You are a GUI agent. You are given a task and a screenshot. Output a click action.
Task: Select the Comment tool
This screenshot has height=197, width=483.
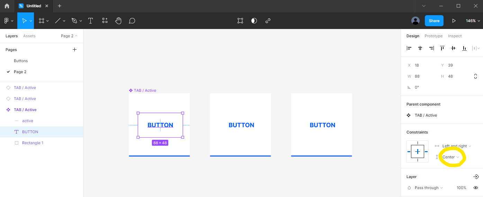click(x=132, y=21)
